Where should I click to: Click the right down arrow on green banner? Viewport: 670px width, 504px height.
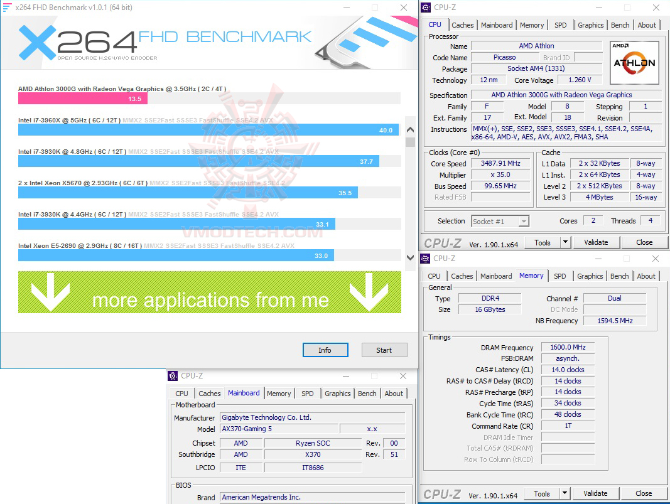pos(369,291)
